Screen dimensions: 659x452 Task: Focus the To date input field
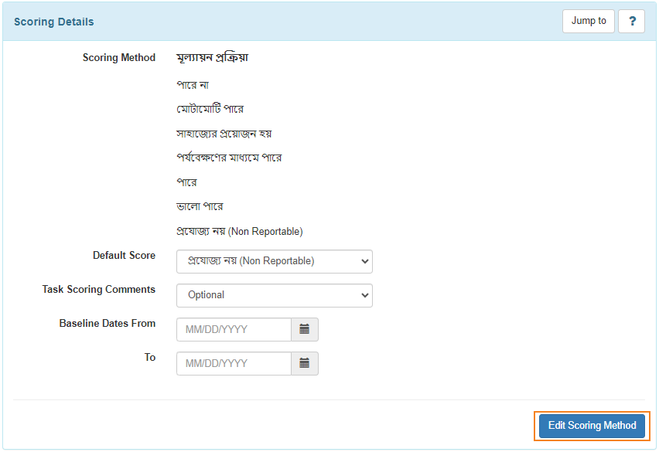click(x=234, y=363)
